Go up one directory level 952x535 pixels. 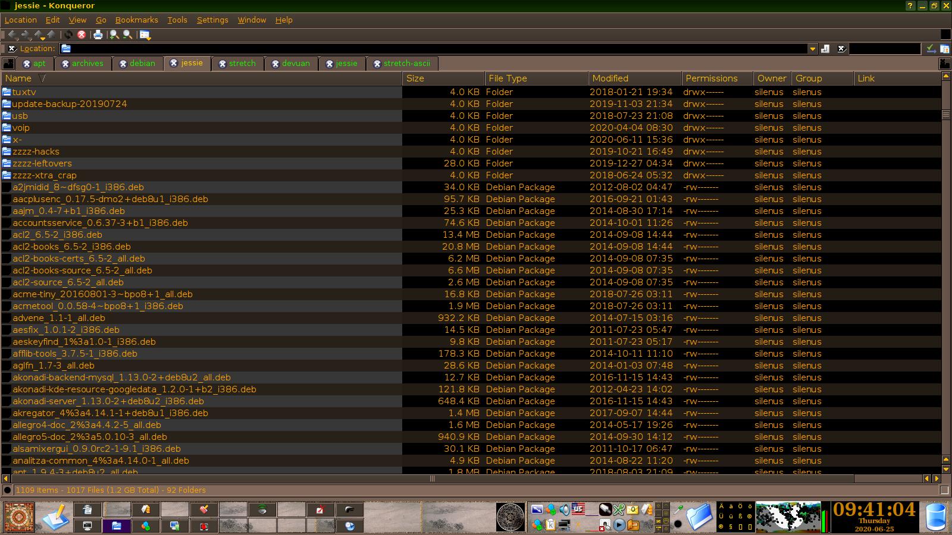[x=39, y=35]
